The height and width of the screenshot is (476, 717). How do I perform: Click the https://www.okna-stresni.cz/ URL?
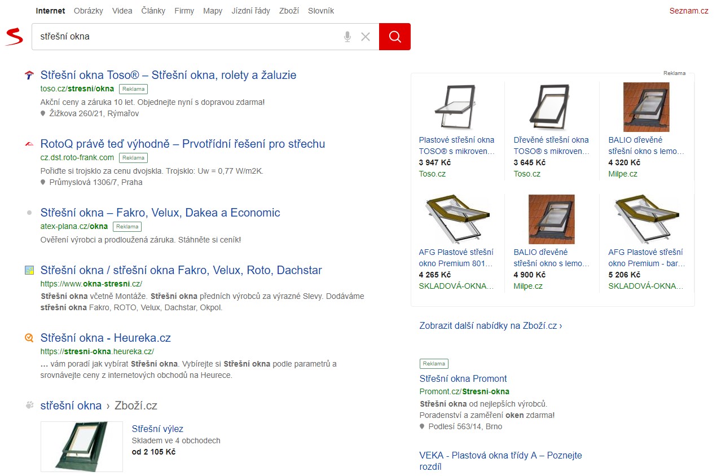91,284
